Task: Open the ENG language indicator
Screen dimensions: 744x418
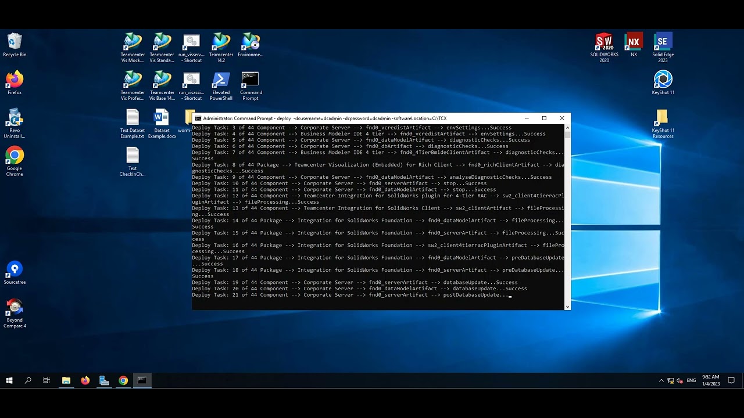Action: click(691, 381)
